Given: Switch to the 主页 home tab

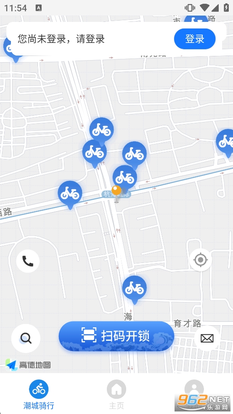Looking at the screenshot, I should tap(116, 395).
